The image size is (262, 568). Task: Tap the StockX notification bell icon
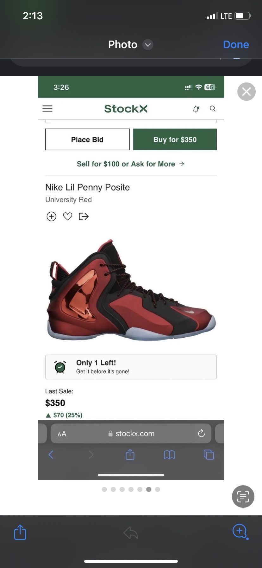tap(196, 109)
